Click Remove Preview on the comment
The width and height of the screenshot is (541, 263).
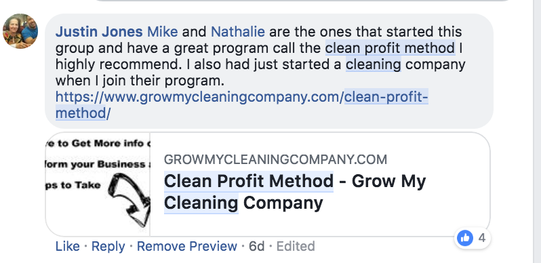[x=187, y=246]
